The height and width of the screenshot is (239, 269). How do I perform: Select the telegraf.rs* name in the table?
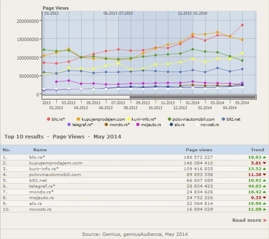(x=42, y=186)
